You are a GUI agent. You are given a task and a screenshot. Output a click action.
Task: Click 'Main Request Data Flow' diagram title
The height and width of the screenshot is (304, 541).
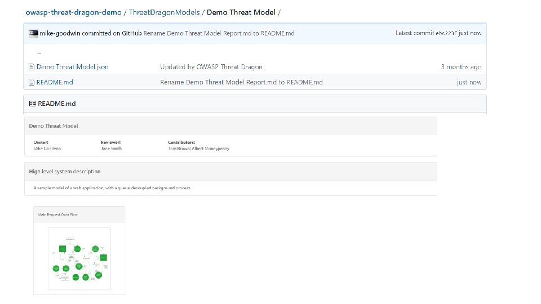pos(57,214)
